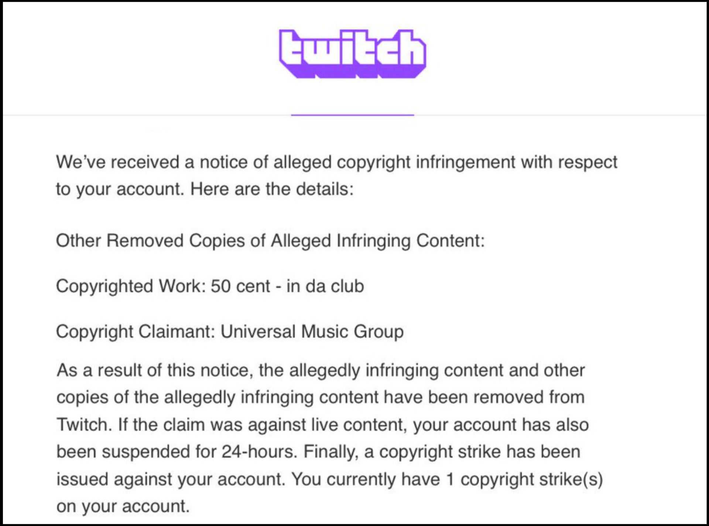Screen dimensions: 709x526
Task: Click the purple divider line below logo
Action: point(352,115)
